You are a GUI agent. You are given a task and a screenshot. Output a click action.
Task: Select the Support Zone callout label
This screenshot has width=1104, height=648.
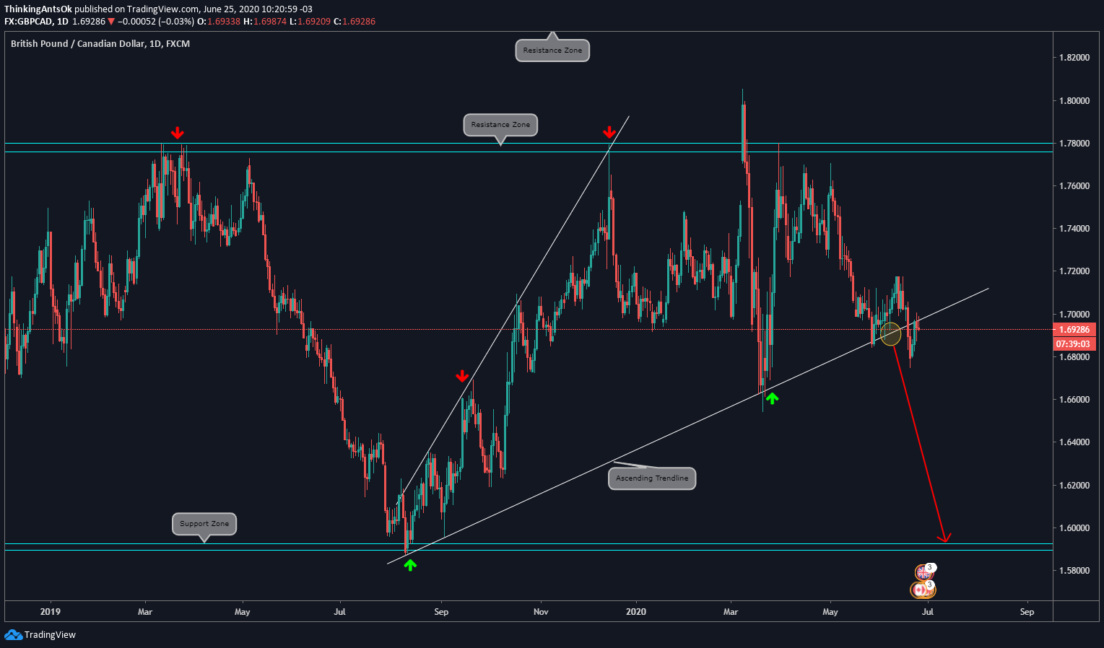204,524
